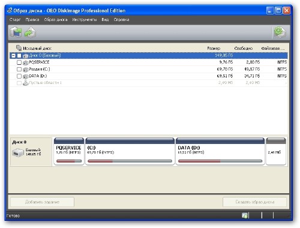Close the DiskImage window
The height and width of the screenshot is (228, 300).
[x=286, y=10]
